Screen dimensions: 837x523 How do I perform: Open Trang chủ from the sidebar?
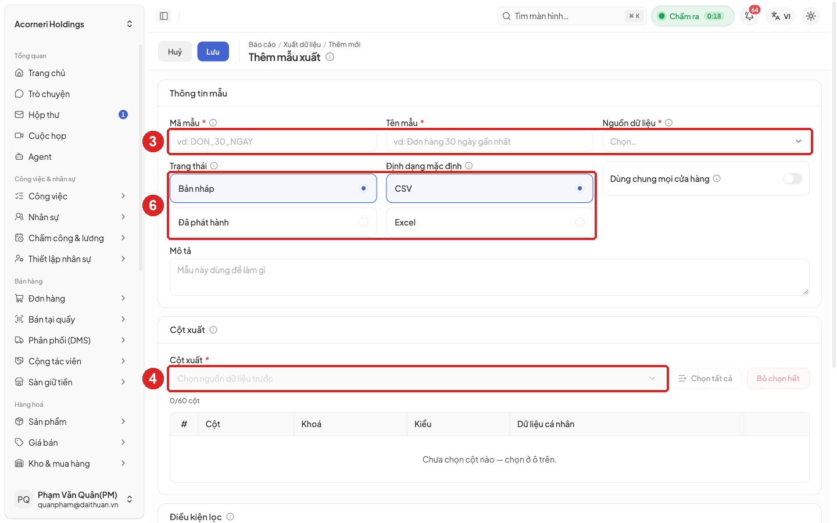[73, 73]
